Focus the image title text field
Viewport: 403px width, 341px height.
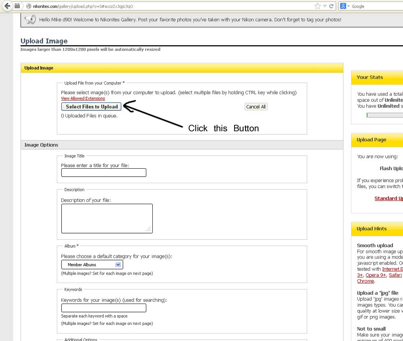coord(104,173)
